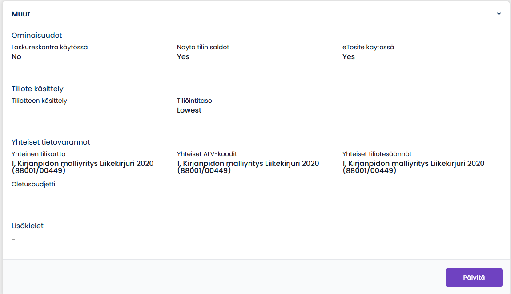Click the Tiliöintitaso Lowest value

pos(189,110)
